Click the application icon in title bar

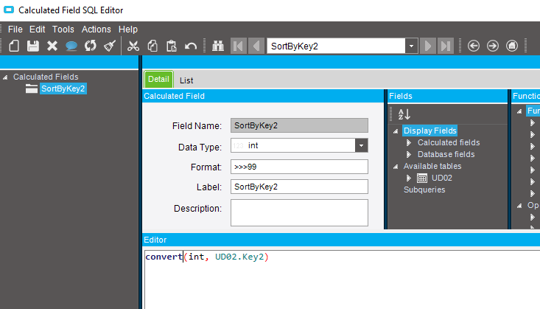[x=9, y=10]
